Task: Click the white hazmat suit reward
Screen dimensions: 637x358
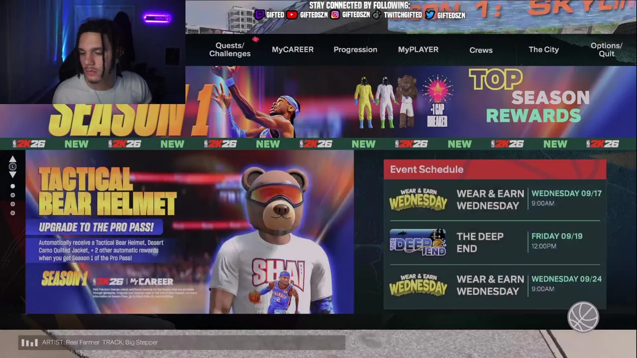Action: coord(385,102)
